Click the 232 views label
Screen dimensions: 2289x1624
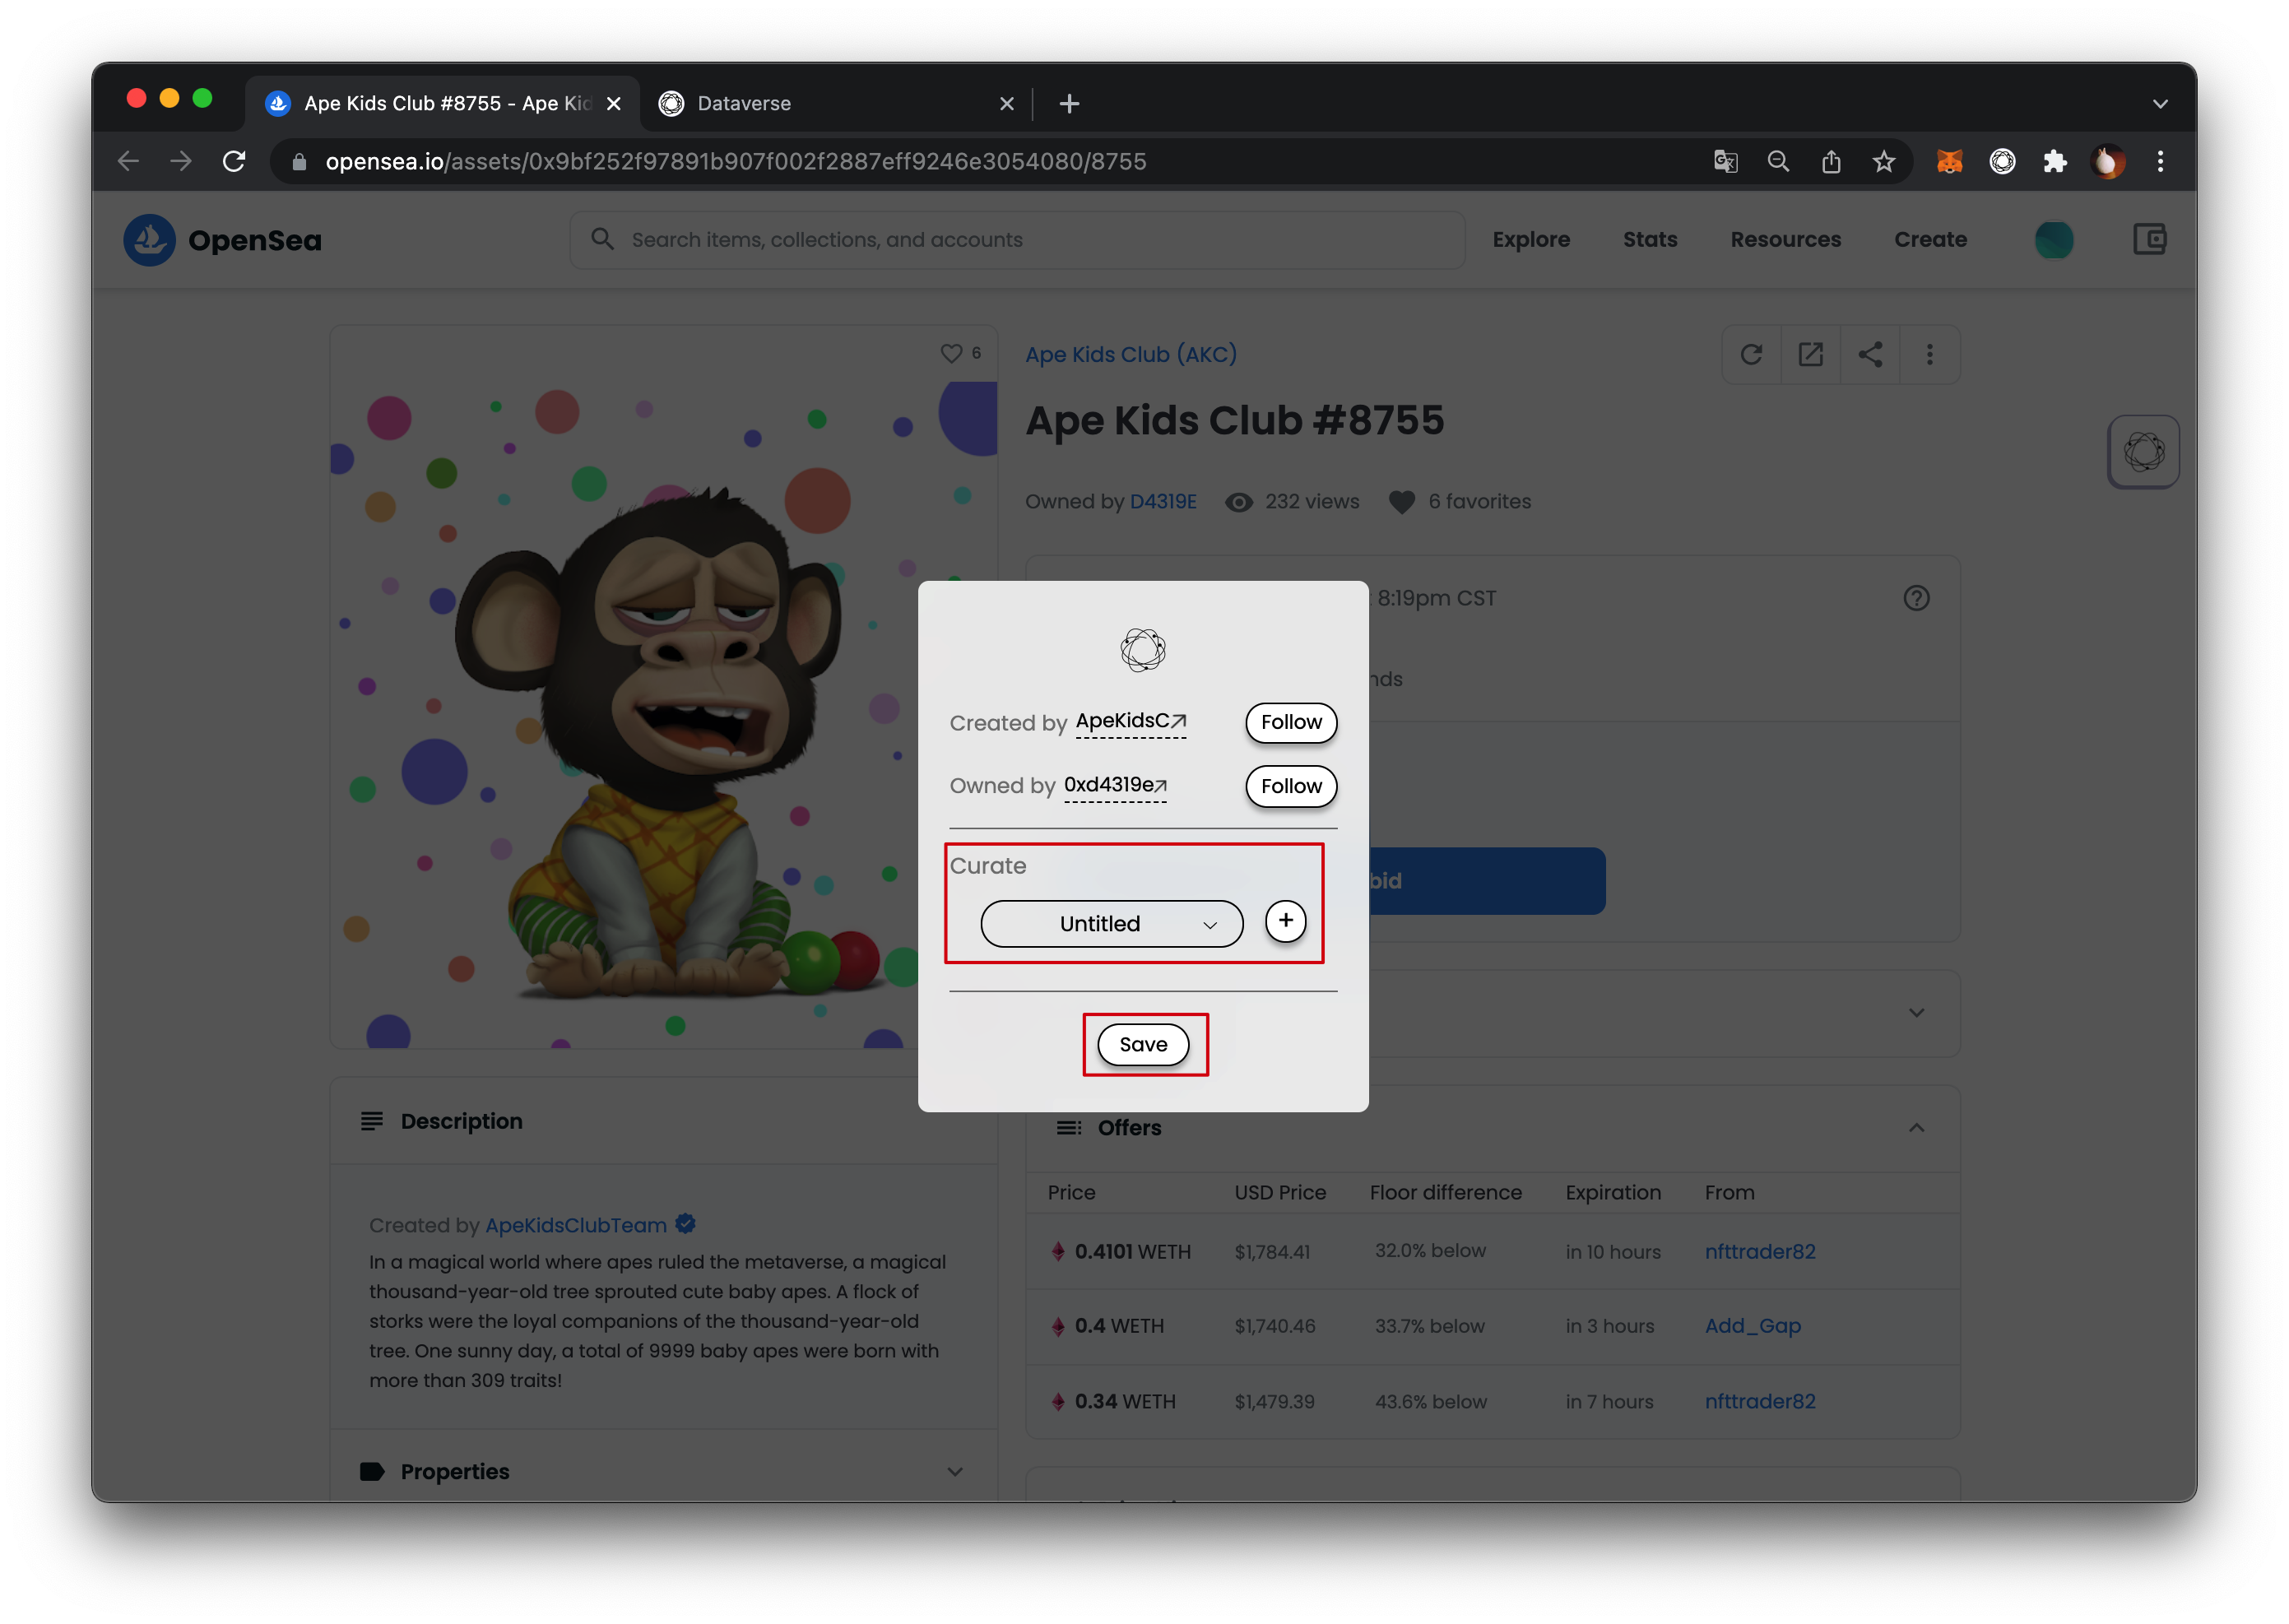coord(1311,502)
